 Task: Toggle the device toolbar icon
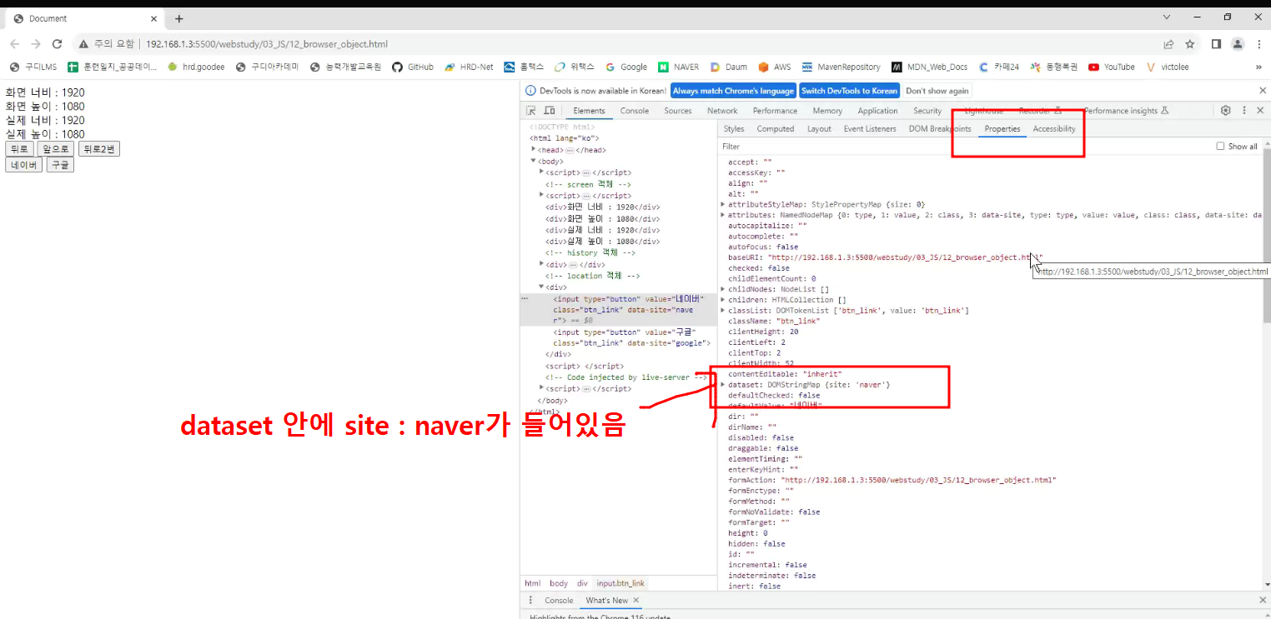(550, 111)
